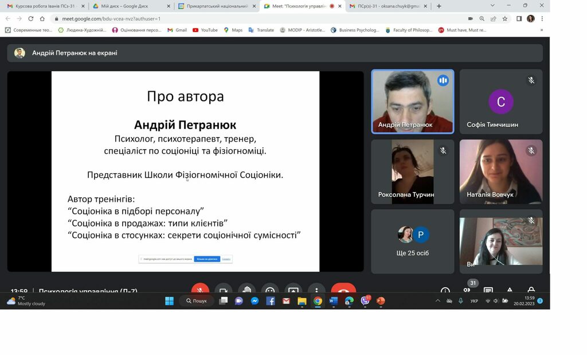587x355 pixels.
Task: Toggle the raise hand button
Action: tap(246, 290)
